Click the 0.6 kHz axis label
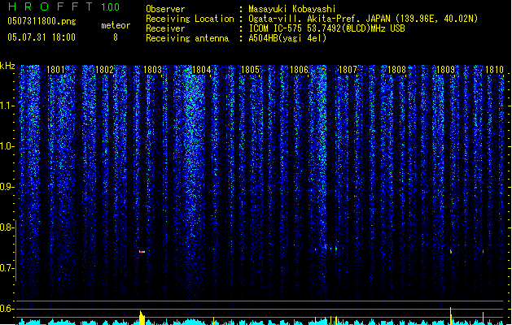Image resolution: width=512 pixels, height=325 pixels. (7, 309)
